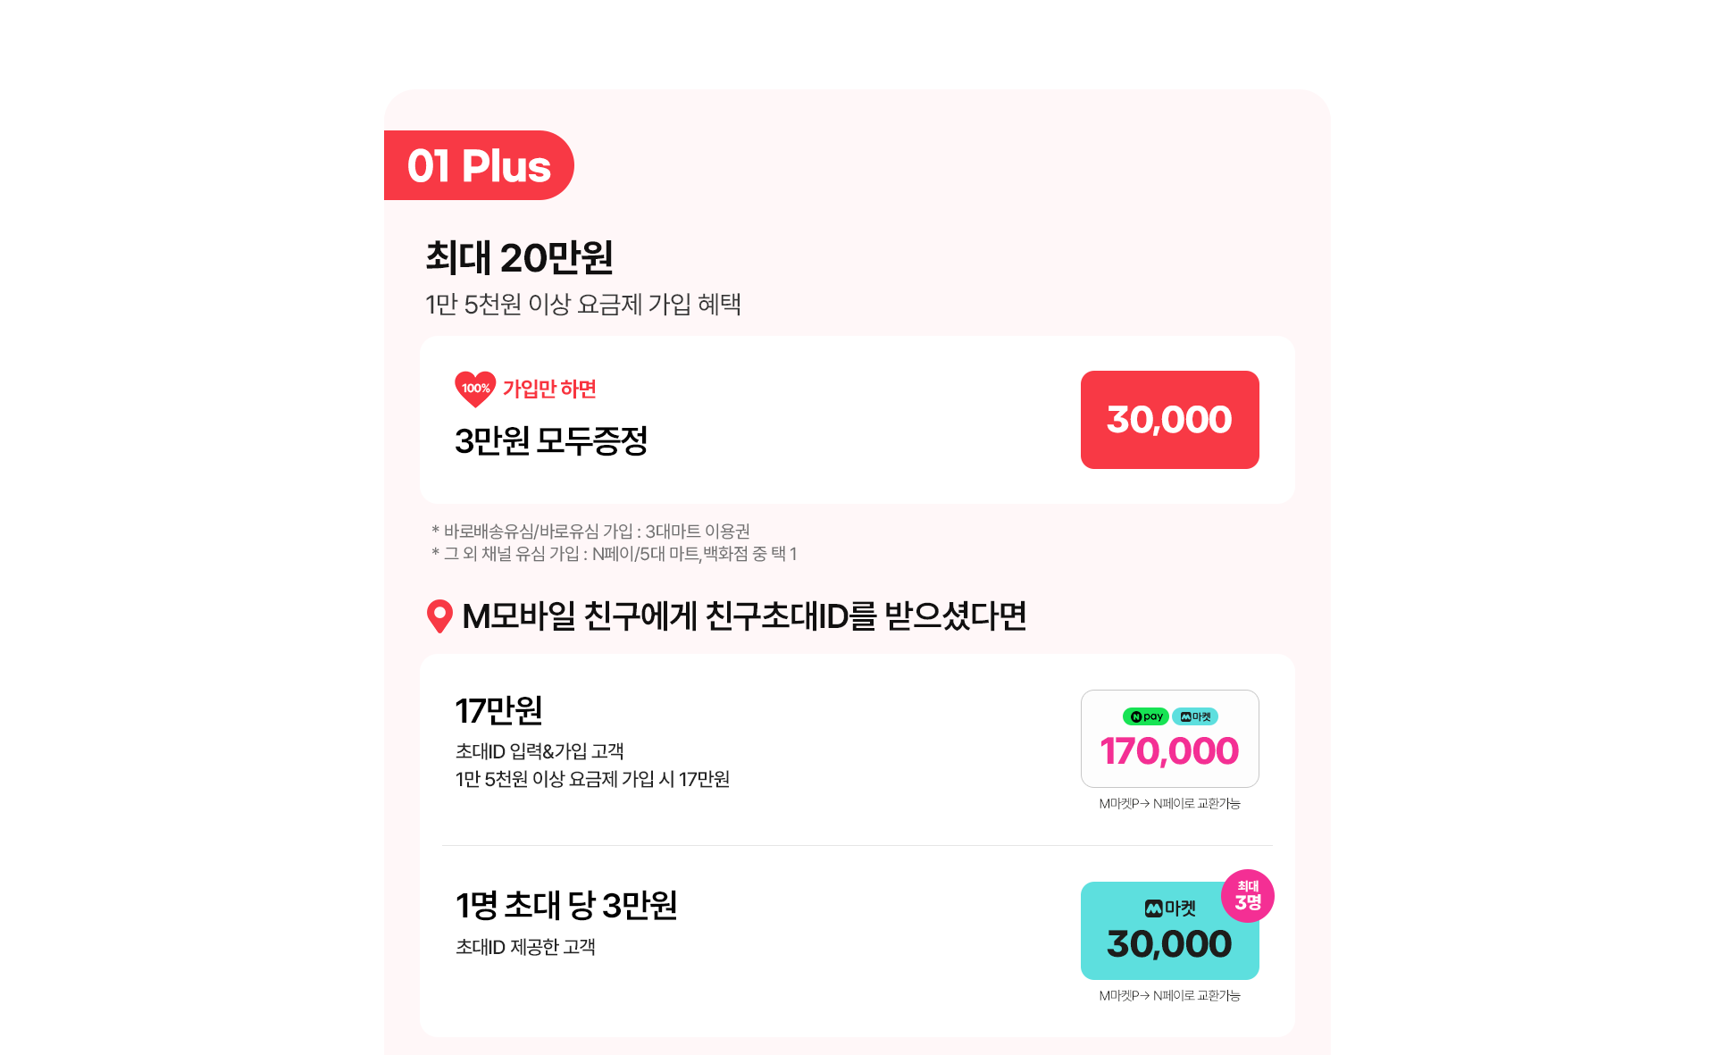The width and height of the screenshot is (1715, 1055).
Task: Click the 가입만 하면 red label
Action: click(549, 389)
